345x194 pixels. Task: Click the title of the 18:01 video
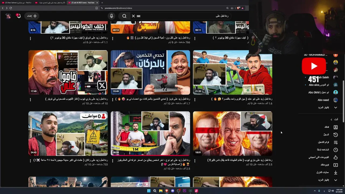coord(240,160)
